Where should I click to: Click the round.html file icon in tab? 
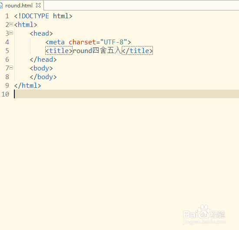point(1,6)
